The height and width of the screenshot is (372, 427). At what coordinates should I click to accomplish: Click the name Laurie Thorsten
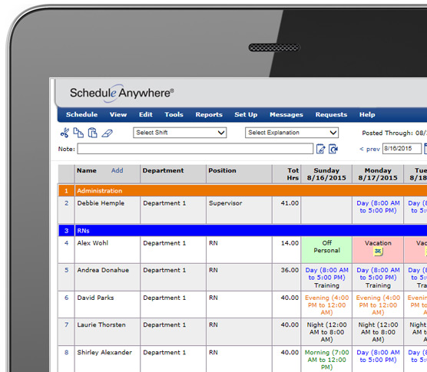click(101, 324)
